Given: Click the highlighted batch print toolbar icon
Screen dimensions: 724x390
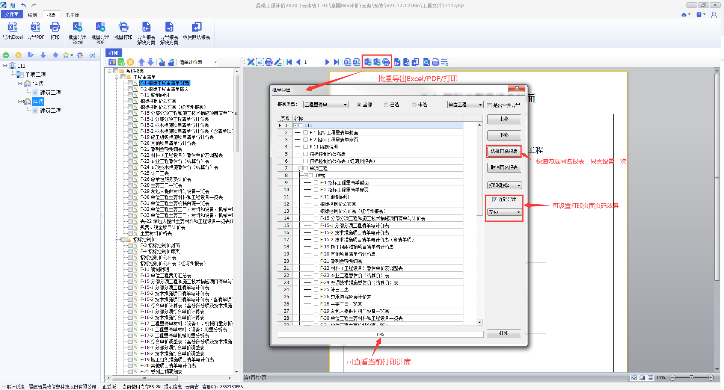Looking at the screenshot, I should [x=386, y=62].
